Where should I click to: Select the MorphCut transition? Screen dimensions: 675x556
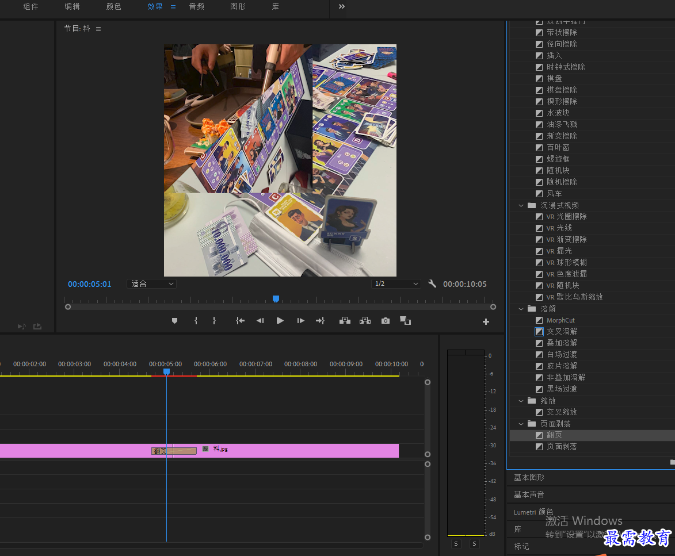click(x=560, y=320)
